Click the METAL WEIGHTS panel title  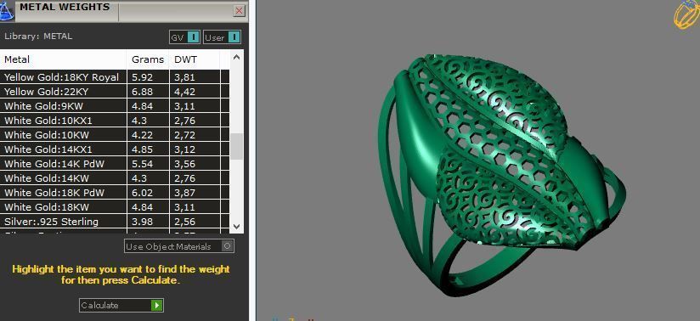[x=65, y=7]
